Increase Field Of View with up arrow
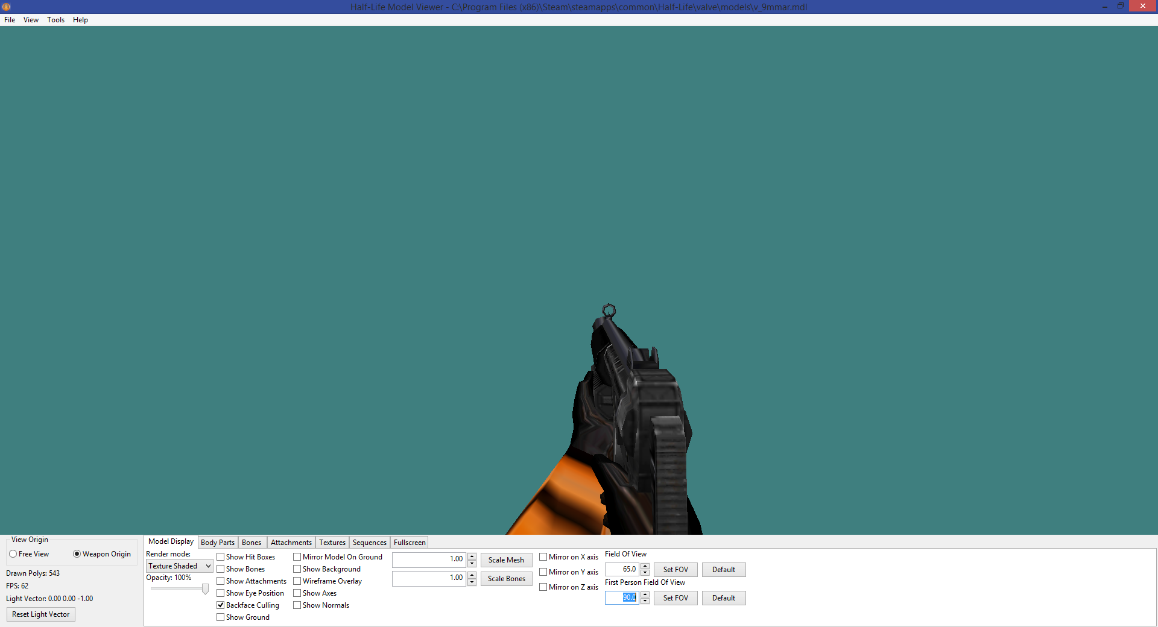1158x627 pixels. (x=645, y=566)
